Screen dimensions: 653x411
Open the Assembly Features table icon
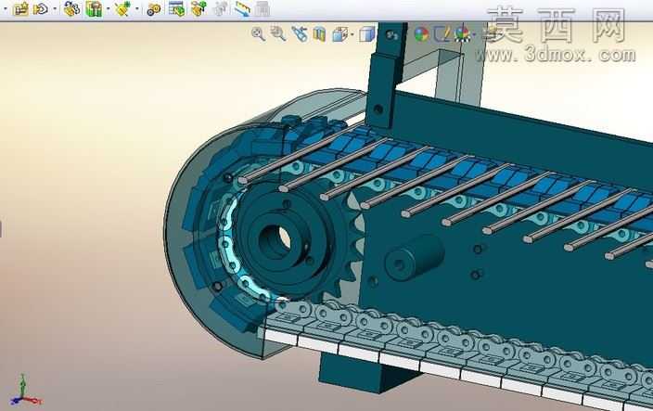point(176,8)
